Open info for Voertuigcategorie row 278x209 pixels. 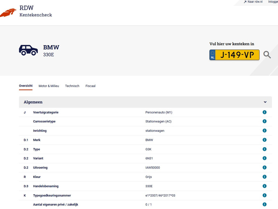pyautogui.click(x=264, y=112)
